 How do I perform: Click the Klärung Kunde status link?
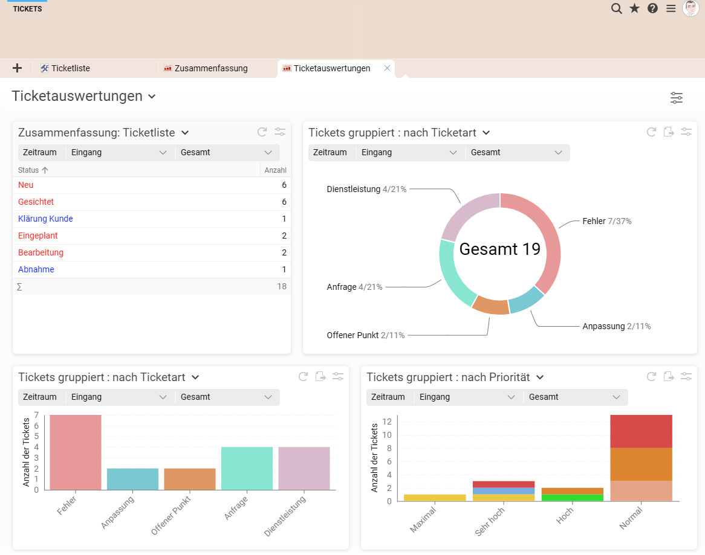click(45, 219)
